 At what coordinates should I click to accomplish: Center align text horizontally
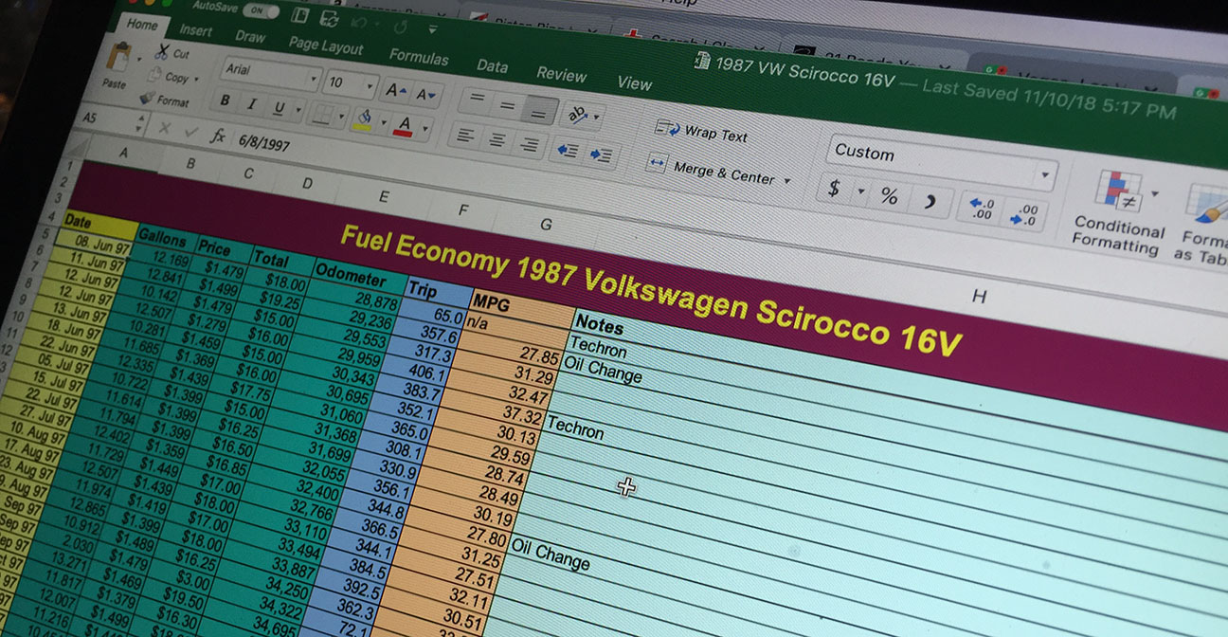pos(497,139)
